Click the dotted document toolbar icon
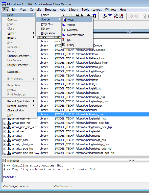This screenshot has width=149, height=193. (x=143, y=16)
